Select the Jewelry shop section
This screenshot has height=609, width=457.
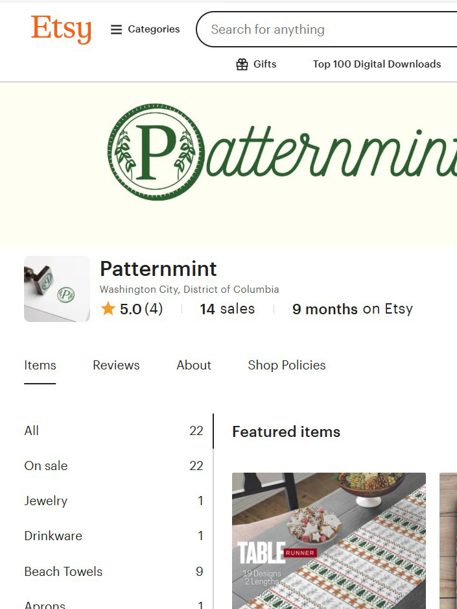(x=46, y=501)
